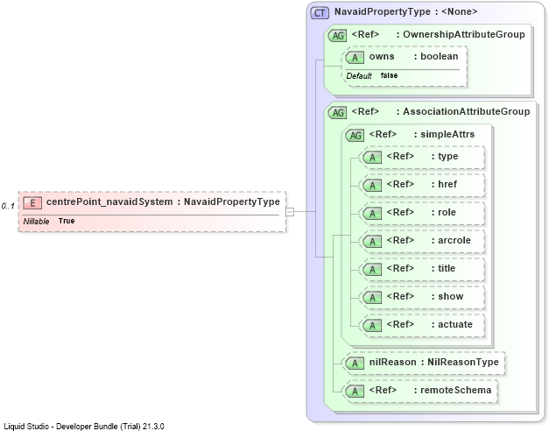Image resolution: width=549 pixels, height=431 pixels.
Task: Click the CT icon of NavaidPropertyType
Action: click(320, 13)
